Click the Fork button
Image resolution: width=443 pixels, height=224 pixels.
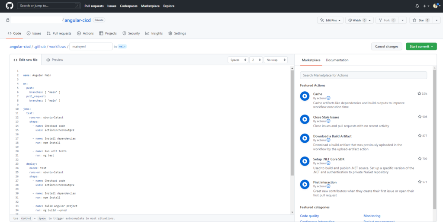click(x=387, y=20)
